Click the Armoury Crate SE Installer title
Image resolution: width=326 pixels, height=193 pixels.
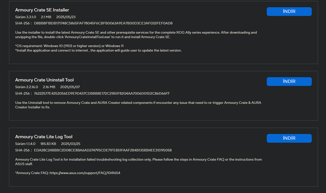coord(42,10)
